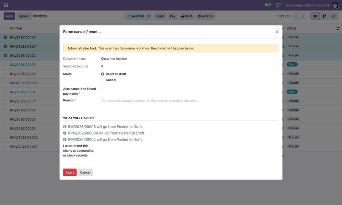Check the INV/2026/00003 row checkbox
This screenshot has height=205, width=342.
(5, 65)
